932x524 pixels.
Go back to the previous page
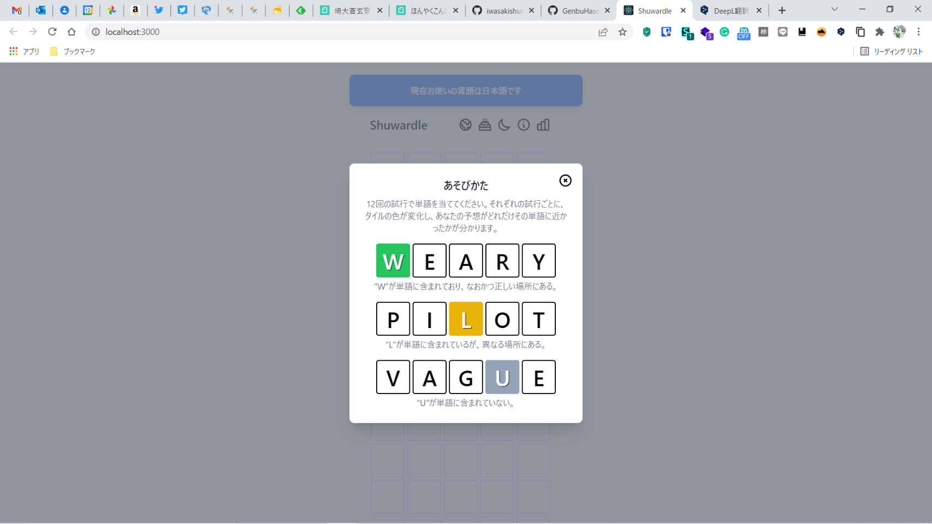click(14, 32)
